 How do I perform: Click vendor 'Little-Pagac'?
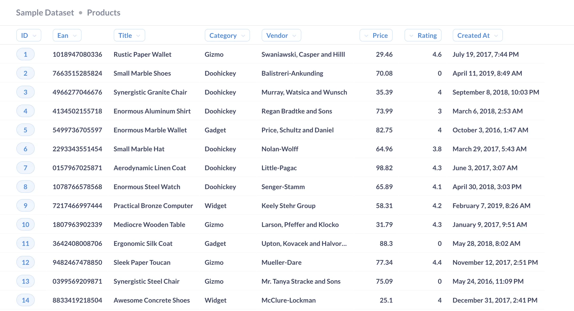pyautogui.click(x=279, y=168)
